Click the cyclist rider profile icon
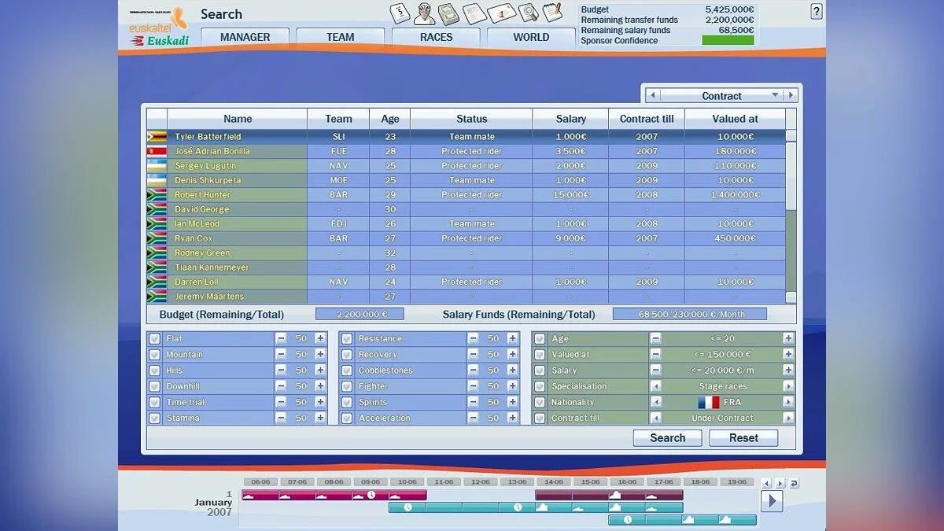This screenshot has height=531, width=944. 426,13
